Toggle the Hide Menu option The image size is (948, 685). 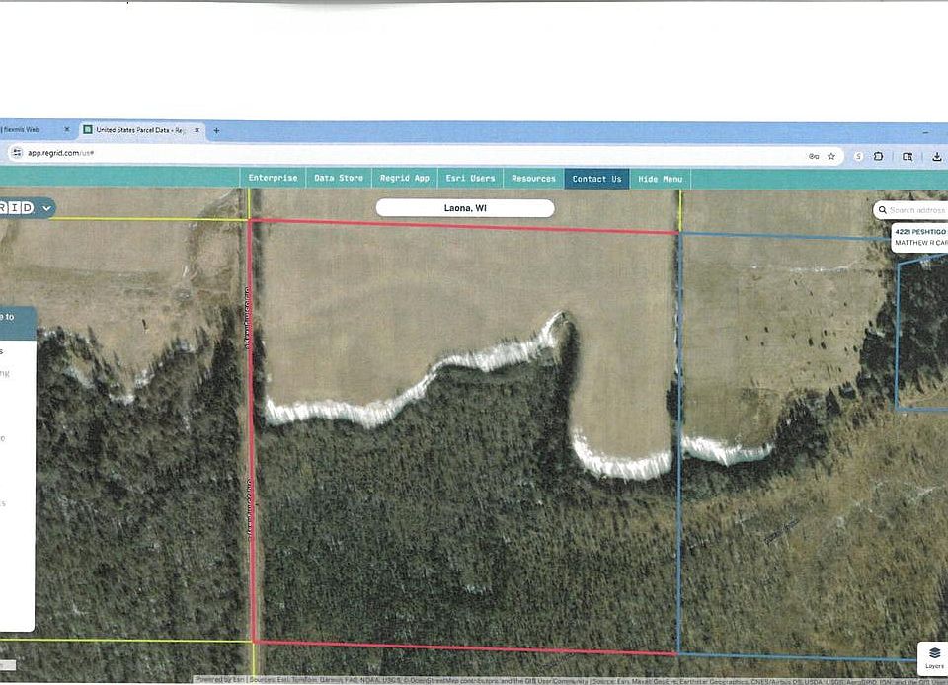(x=660, y=179)
